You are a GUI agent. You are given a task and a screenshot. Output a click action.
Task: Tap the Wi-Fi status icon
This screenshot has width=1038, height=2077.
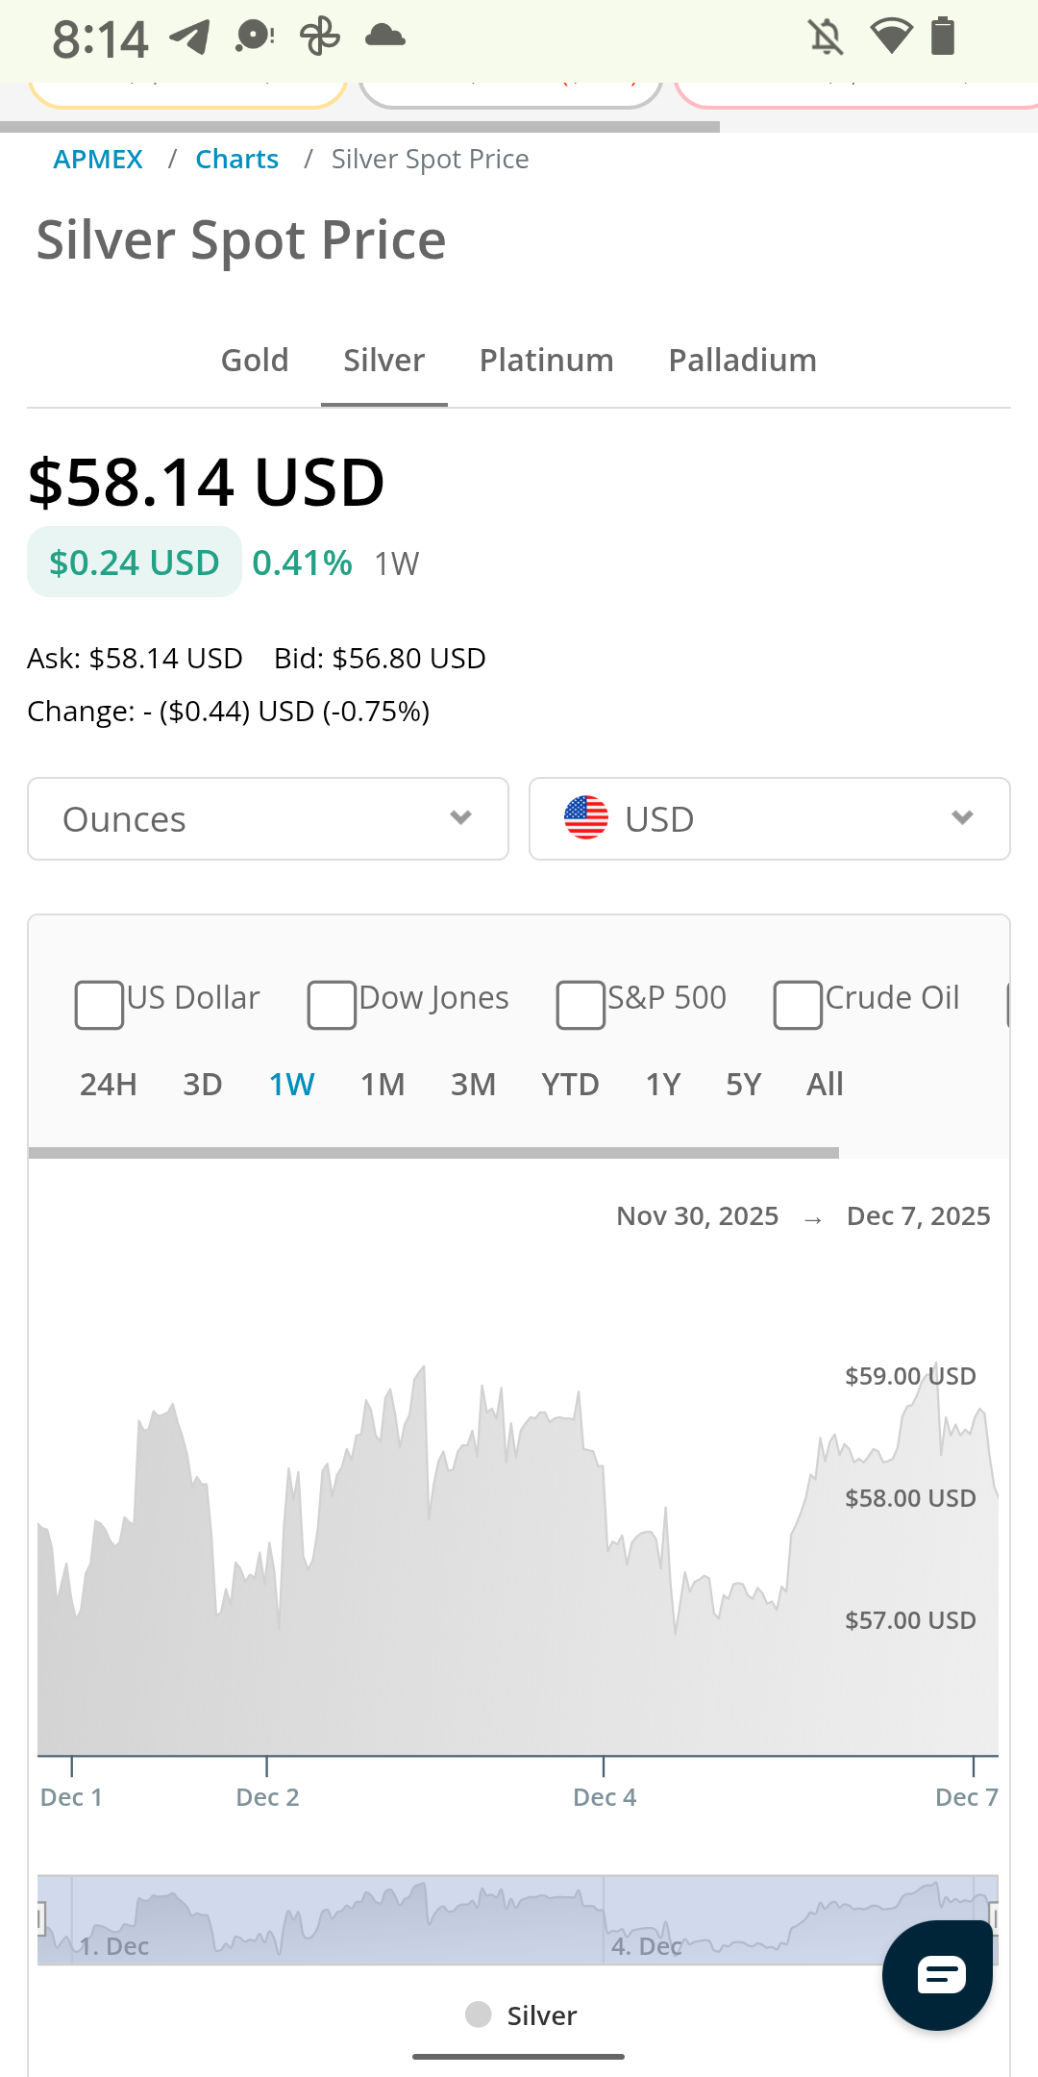(890, 38)
